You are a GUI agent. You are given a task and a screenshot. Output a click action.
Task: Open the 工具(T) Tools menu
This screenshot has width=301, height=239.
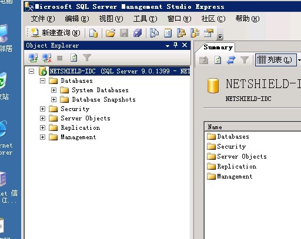pyautogui.click(x=145, y=19)
